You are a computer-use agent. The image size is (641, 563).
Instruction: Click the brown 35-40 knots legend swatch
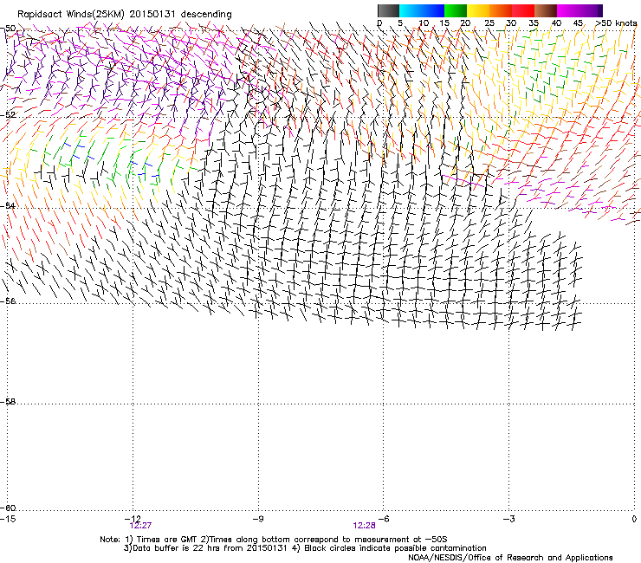click(x=546, y=10)
